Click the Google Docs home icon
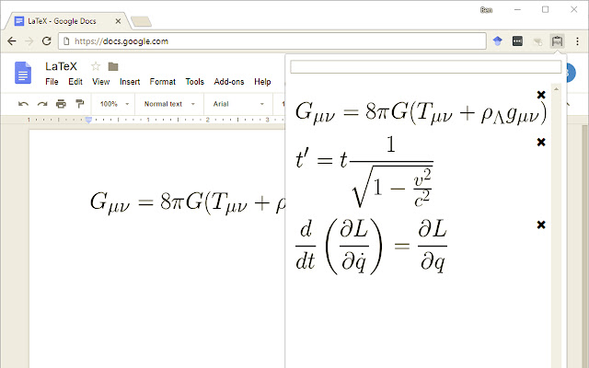The width and height of the screenshot is (589, 368). 22,73
